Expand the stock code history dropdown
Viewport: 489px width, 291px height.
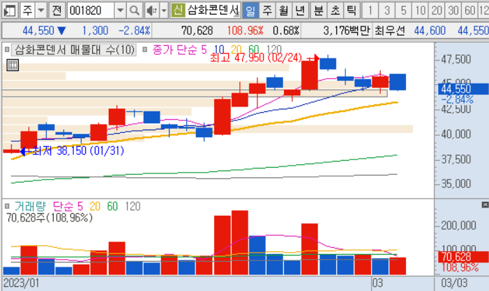[120, 10]
